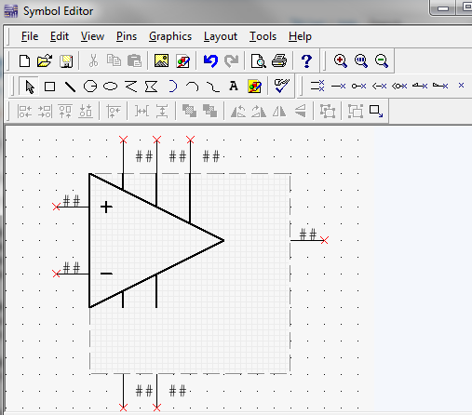The width and height of the screenshot is (472, 415).
Task: Zoom in with the magnifier plus icon
Action: click(x=341, y=60)
